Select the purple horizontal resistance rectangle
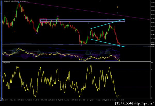 point(83,21)
